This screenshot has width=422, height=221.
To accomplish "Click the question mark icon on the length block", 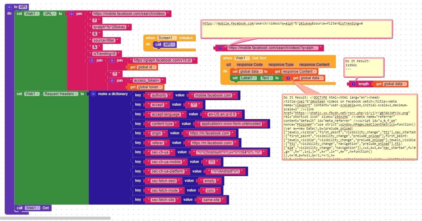I will coord(353,84).
